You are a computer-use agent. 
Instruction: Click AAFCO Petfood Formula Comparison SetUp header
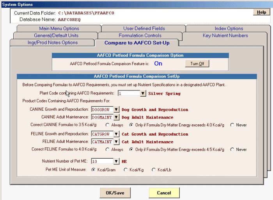[137, 76]
